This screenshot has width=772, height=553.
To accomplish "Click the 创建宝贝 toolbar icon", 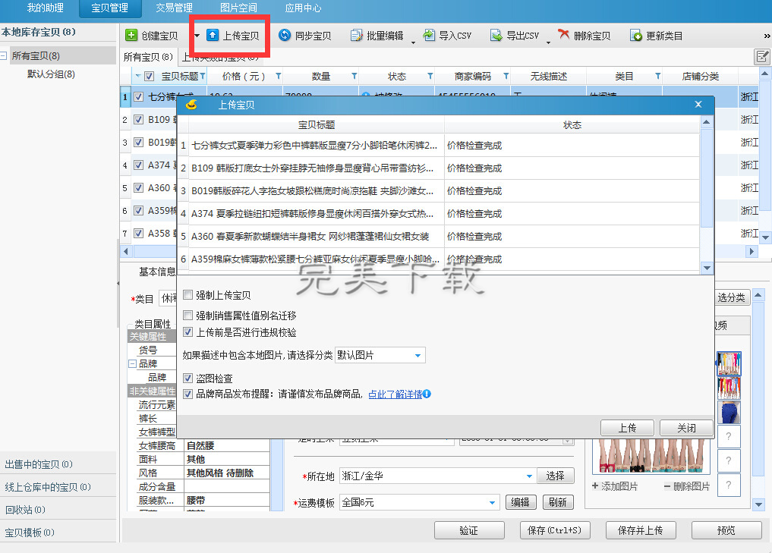I will pyautogui.click(x=131, y=36).
